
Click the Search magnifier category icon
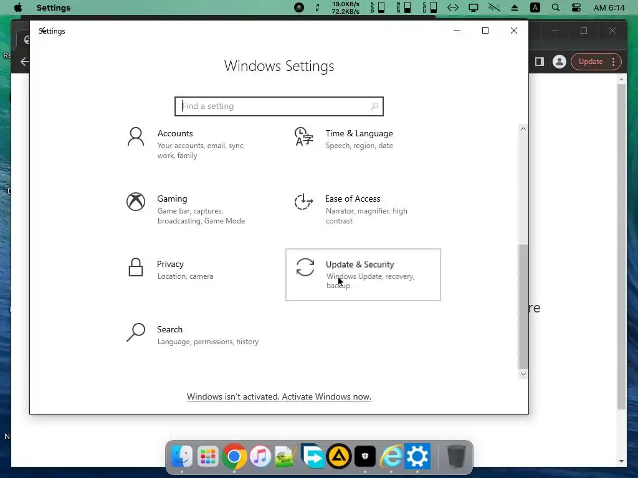[x=136, y=332]
